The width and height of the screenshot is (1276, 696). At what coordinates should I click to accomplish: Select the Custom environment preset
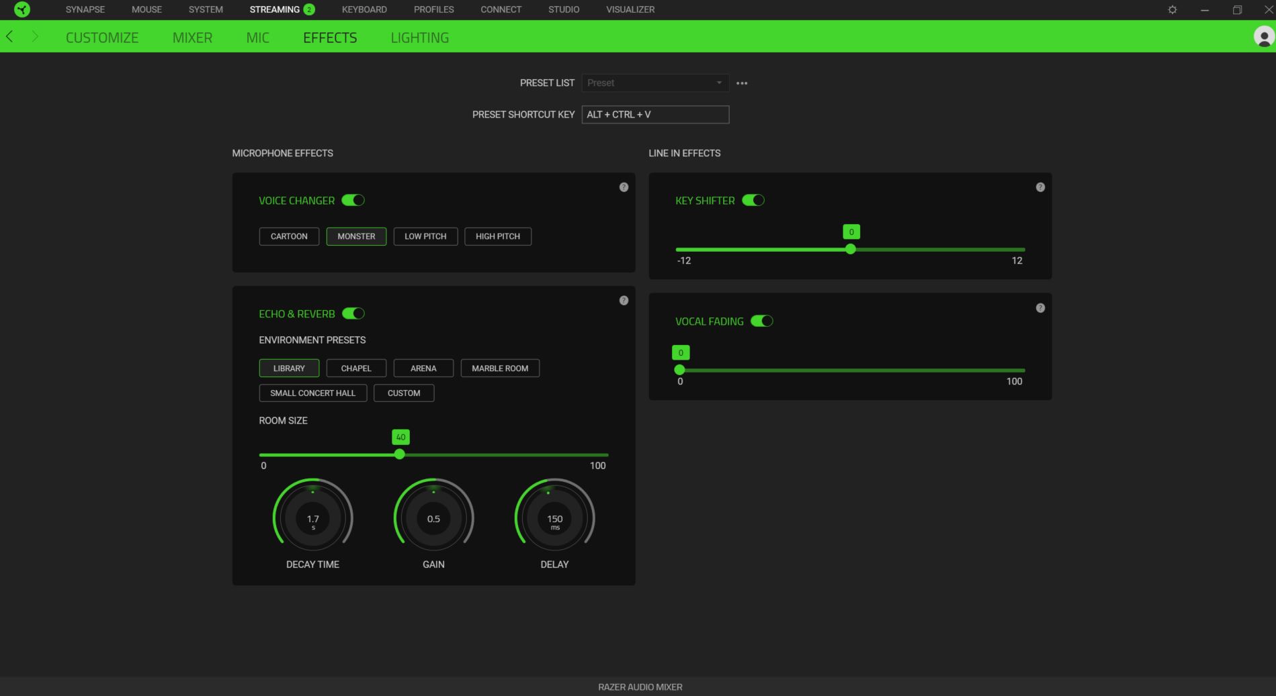tap(404, 393)
